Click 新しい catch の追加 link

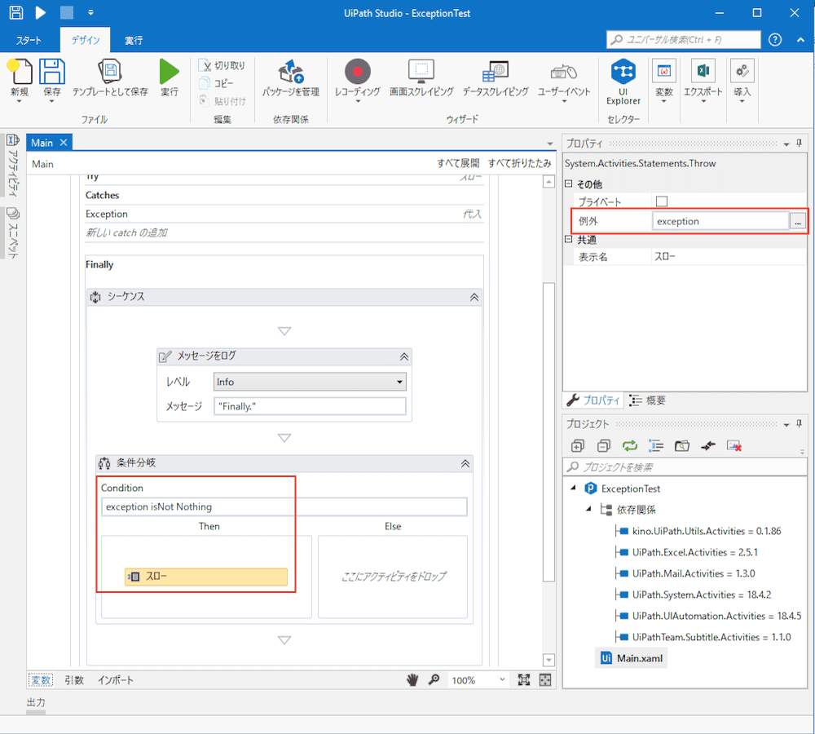click(x=126, y=232)
